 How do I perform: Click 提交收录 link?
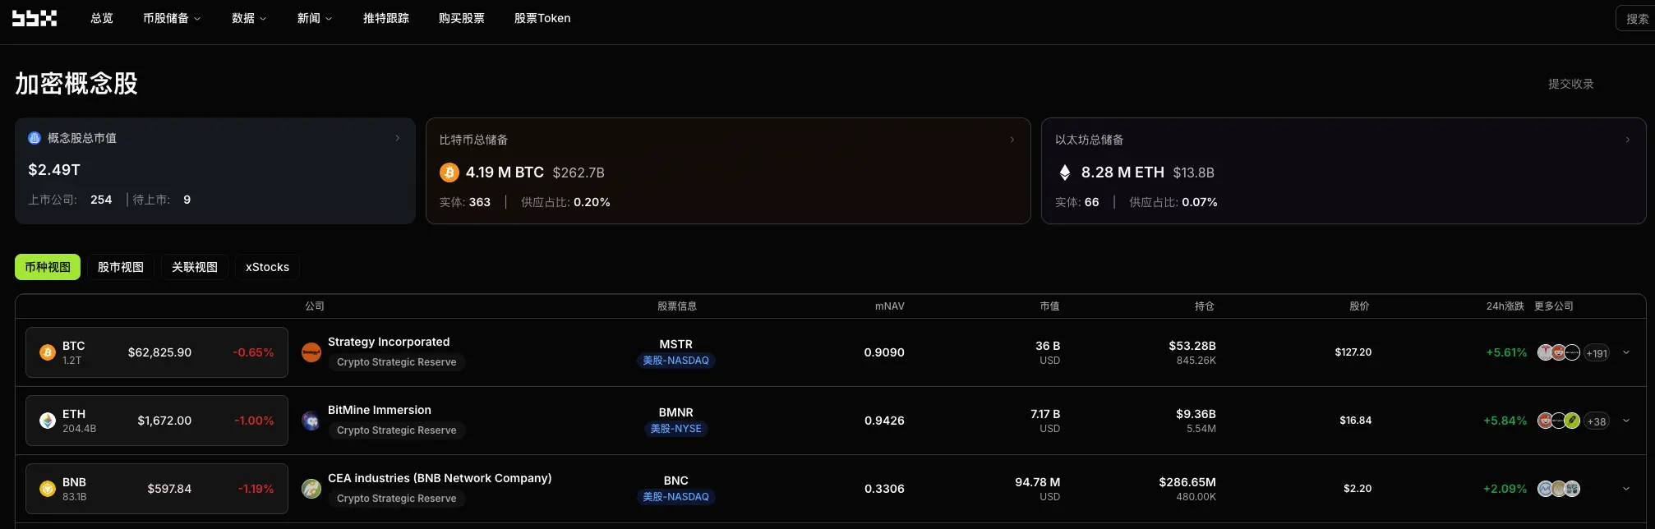(1571, 84)
